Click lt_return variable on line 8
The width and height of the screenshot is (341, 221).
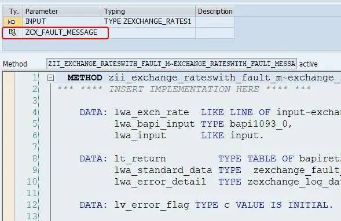pyautogui.click(x=140, y=159)
